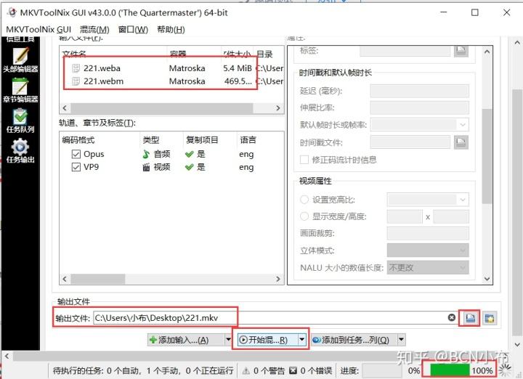The width and height of the screenshot is (523, 379).
Task: Open the multiplexer menu (混流)
Action: point(94,30)
